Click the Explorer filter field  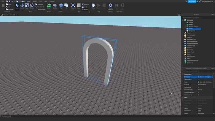198,17
